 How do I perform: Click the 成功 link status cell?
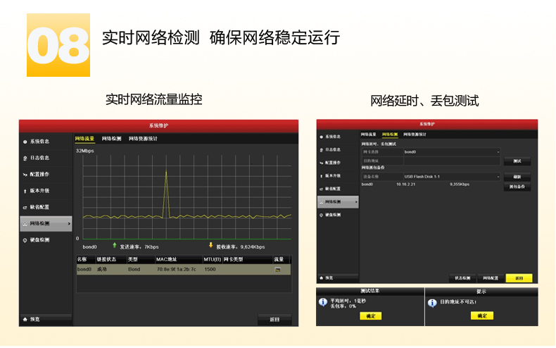click(102, 270)
